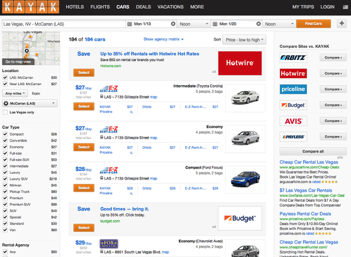
Task: Click Go to map view
Action: 18,62
